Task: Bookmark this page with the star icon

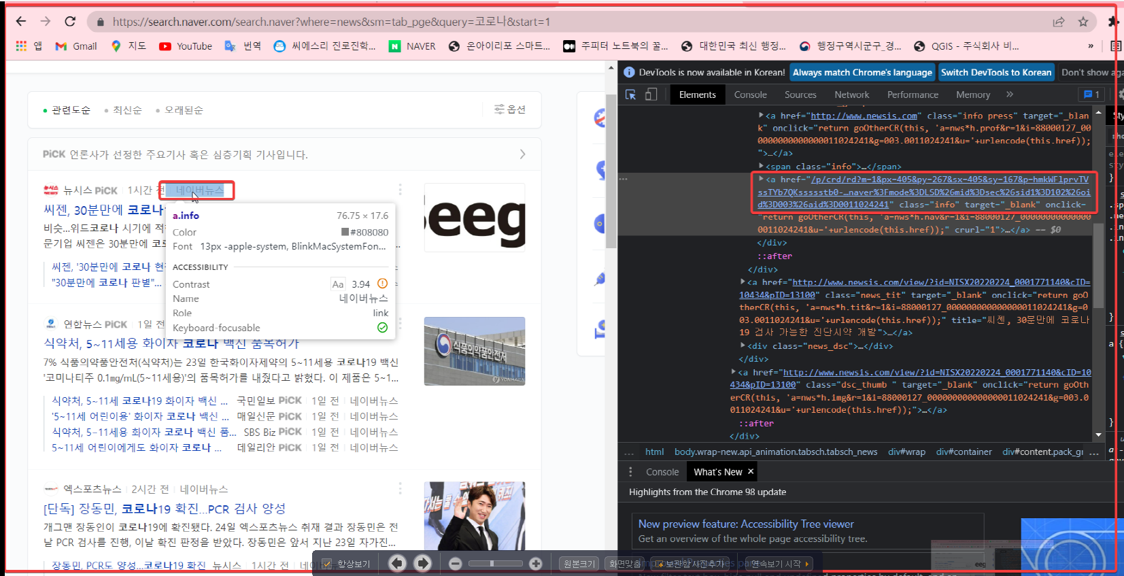Action: [x=1083, y=22]
